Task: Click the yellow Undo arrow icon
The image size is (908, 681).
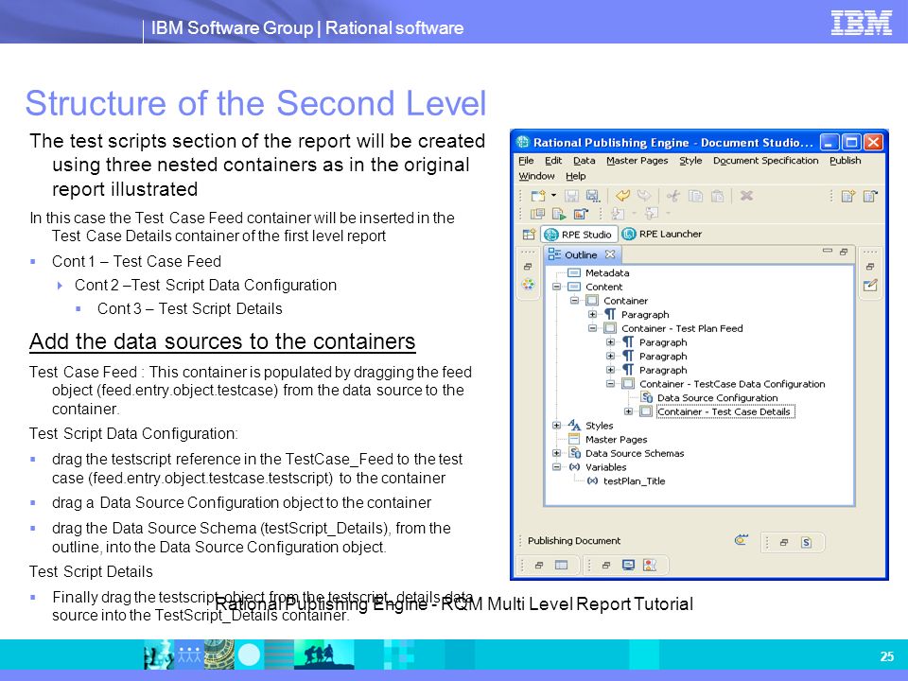Action: [622, 197]
